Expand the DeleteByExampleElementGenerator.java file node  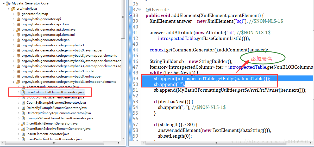coord(19,108)
